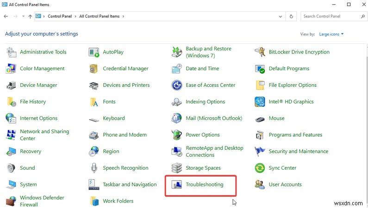Image resolution: width=368 pixels, height=208 pixels.
Task: Click the Forward arrow button
Action: pos(15,16)
